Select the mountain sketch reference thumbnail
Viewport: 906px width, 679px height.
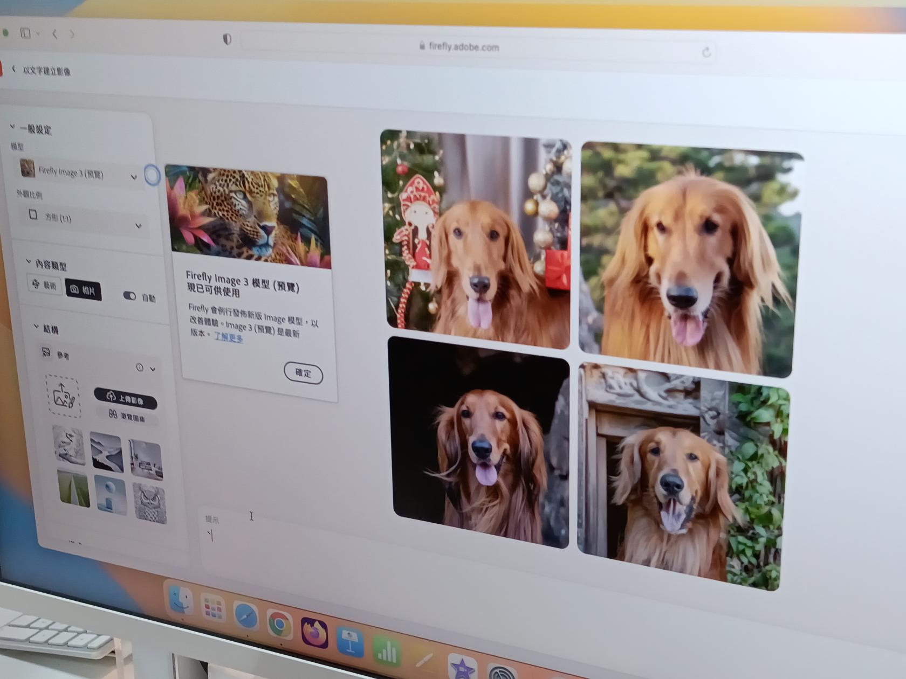pos(69,445)
